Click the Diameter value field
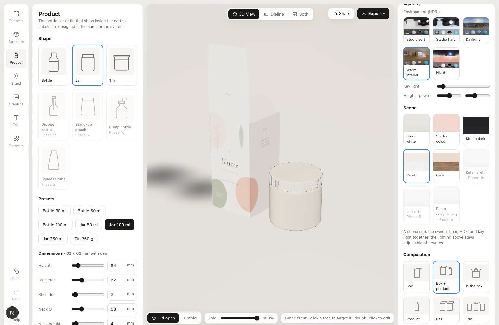This screenshot has height=325, width=499. pos(122,280)
